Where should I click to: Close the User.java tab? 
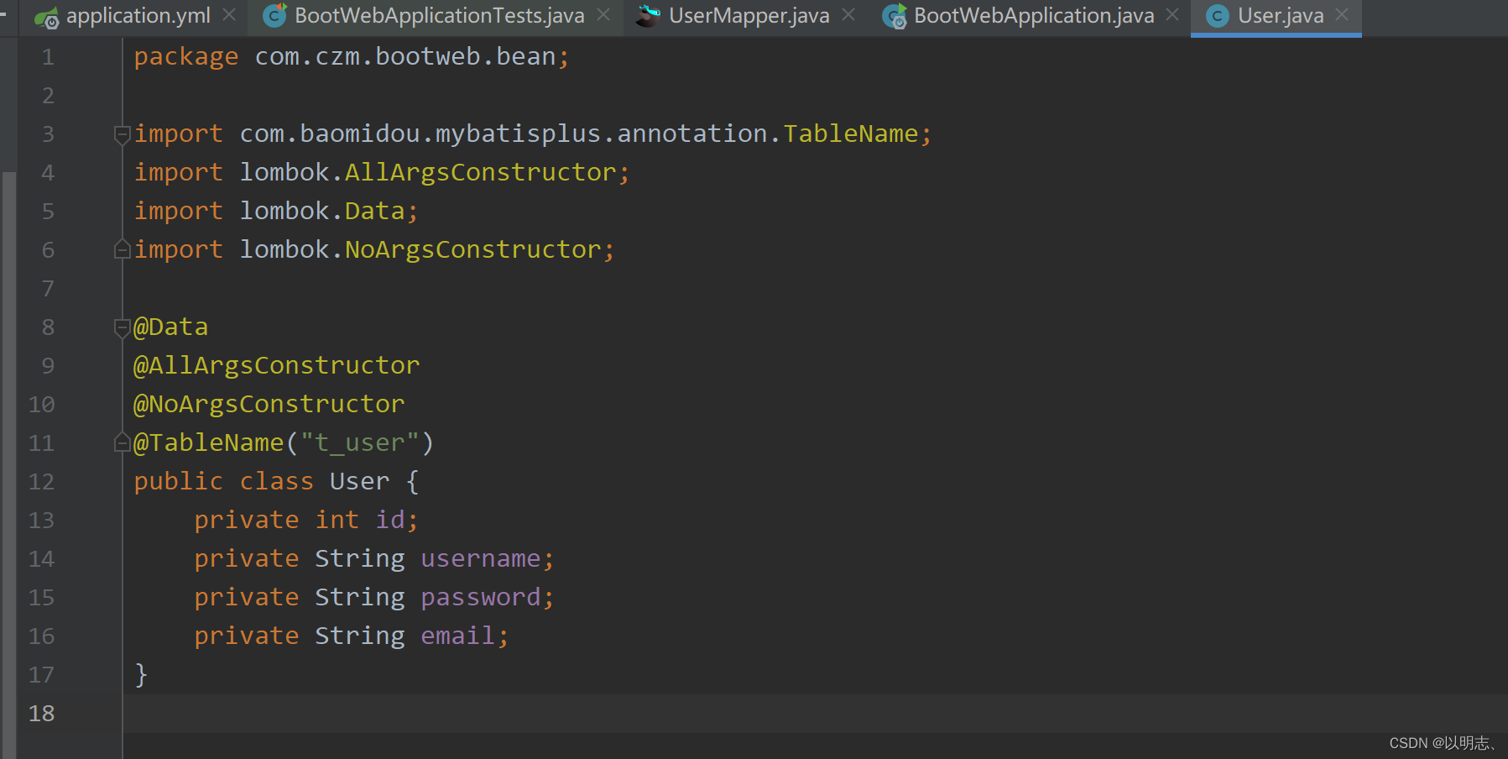pos(1341,15)
